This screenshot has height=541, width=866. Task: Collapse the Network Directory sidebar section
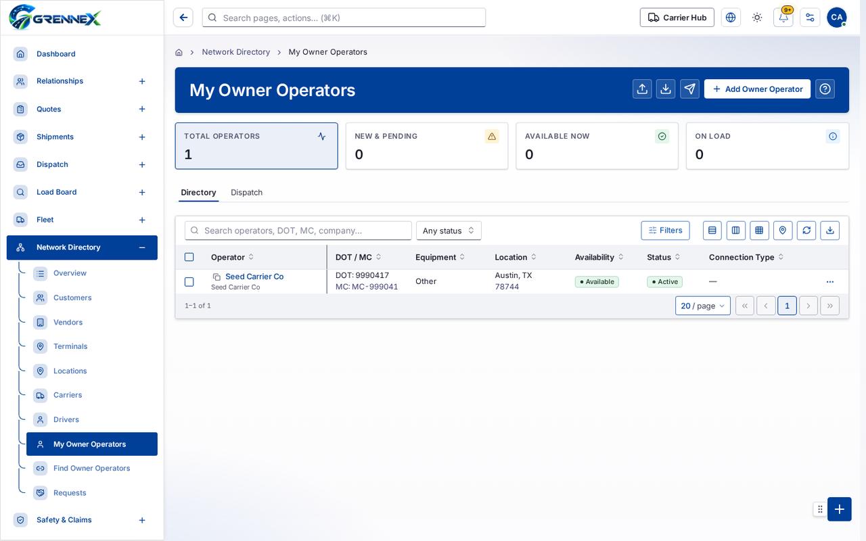[142, 248]
